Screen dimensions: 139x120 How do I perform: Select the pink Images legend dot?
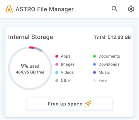click(x=57, y=64)
